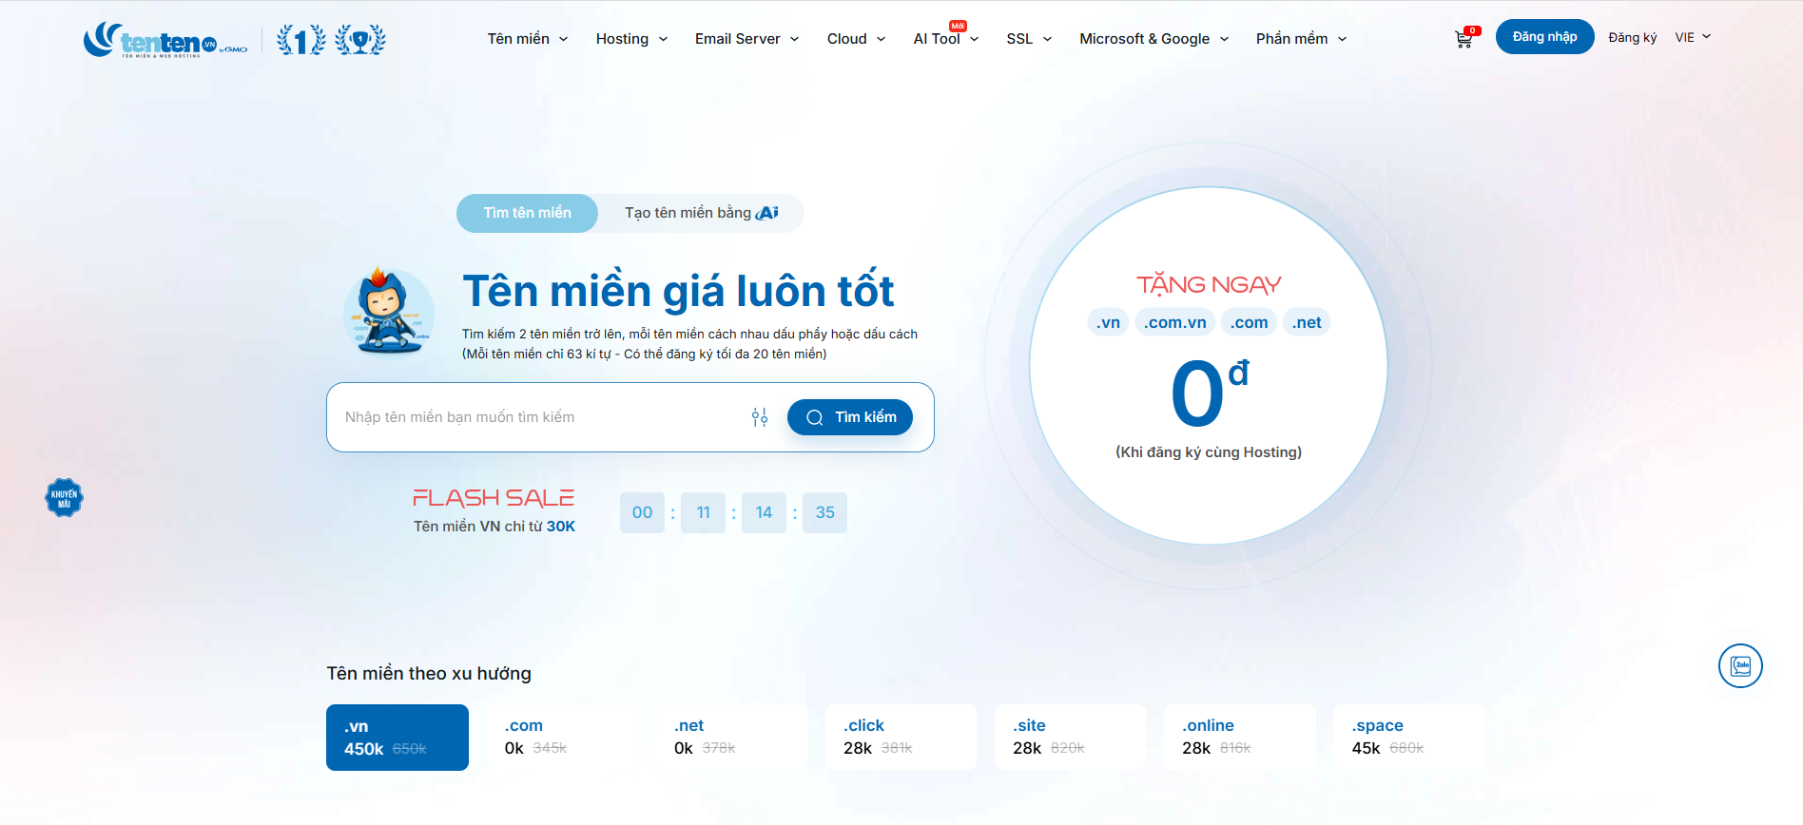Click the Tenten.vn logo
The image size is (1803, 825).
(x=165, y=40)
